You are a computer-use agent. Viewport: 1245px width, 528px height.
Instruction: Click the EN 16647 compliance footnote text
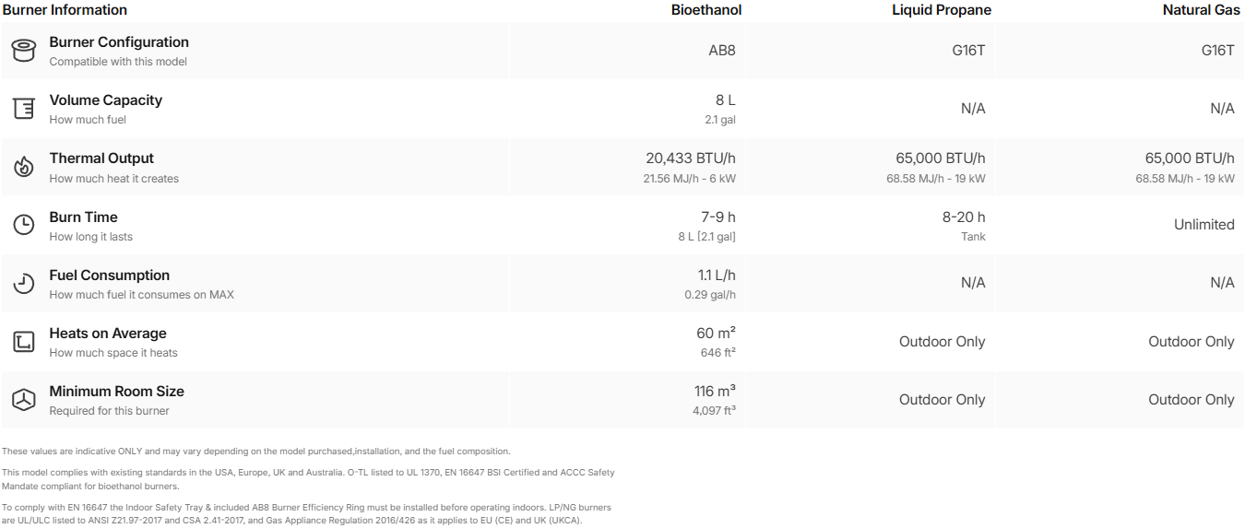coord(306,513)
